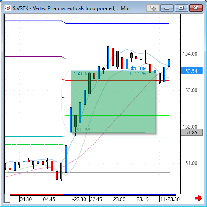Screen dimensions: 207x207
Task: Click the red session bar under chart
Action: (37, 195)
